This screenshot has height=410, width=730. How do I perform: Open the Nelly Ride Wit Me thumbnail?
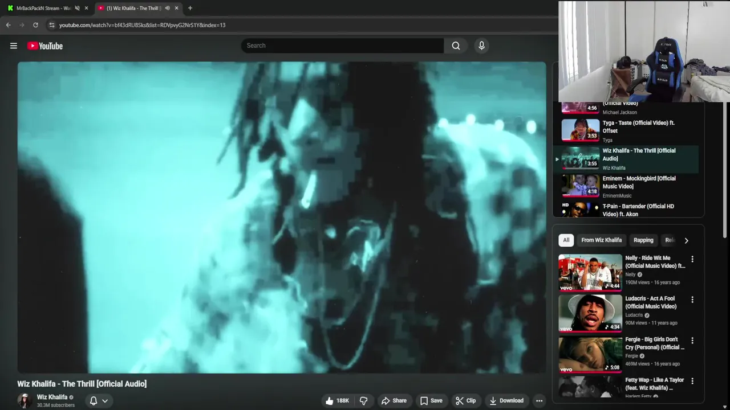[x=590, y=272]
